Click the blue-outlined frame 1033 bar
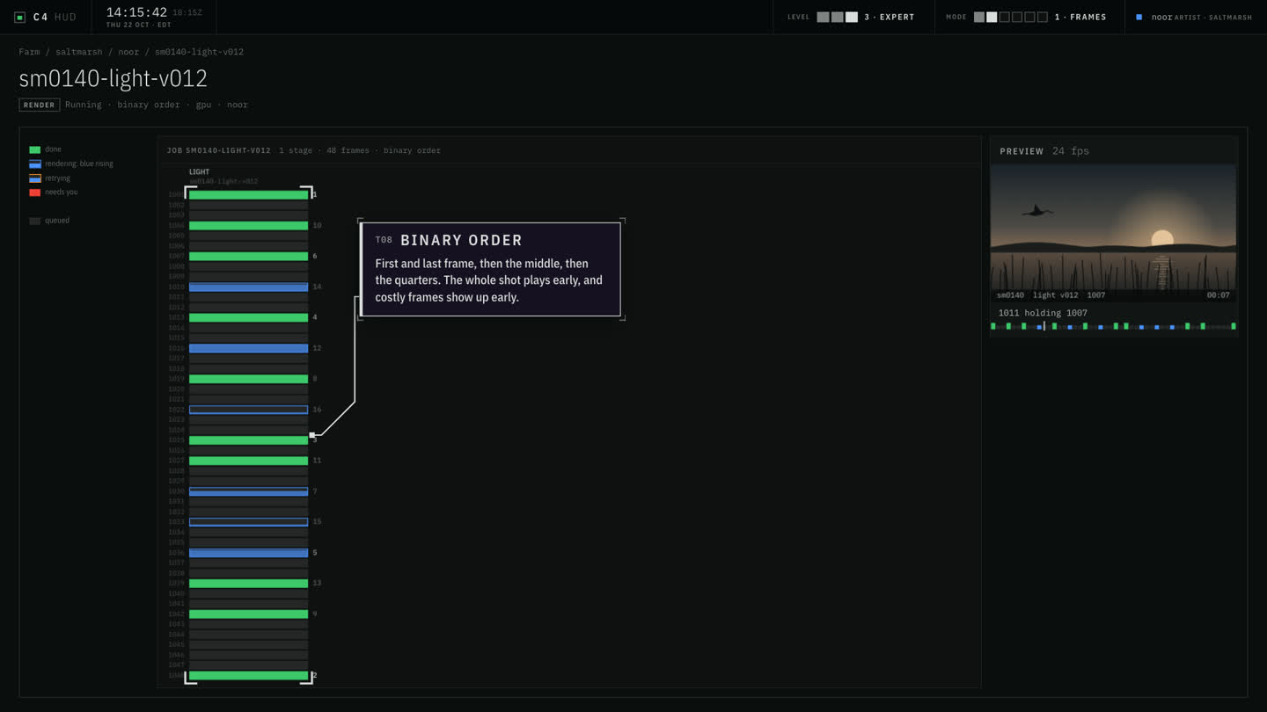1267x712 pixels. [249, 522]
